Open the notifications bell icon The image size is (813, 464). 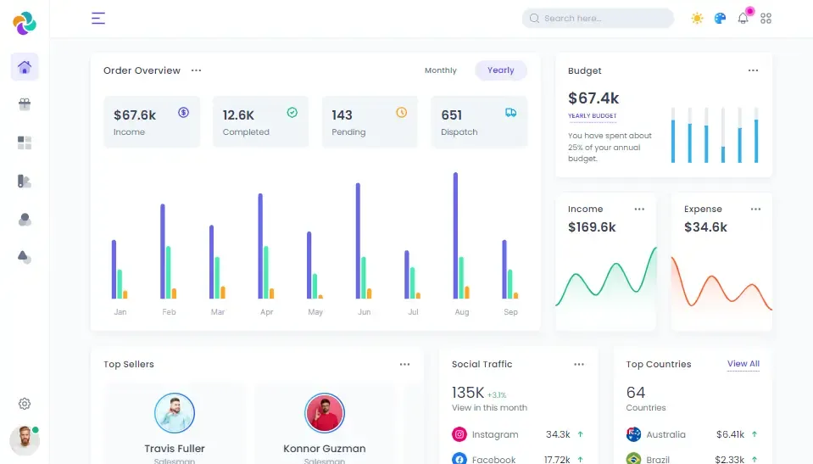(x=743, y=18)
